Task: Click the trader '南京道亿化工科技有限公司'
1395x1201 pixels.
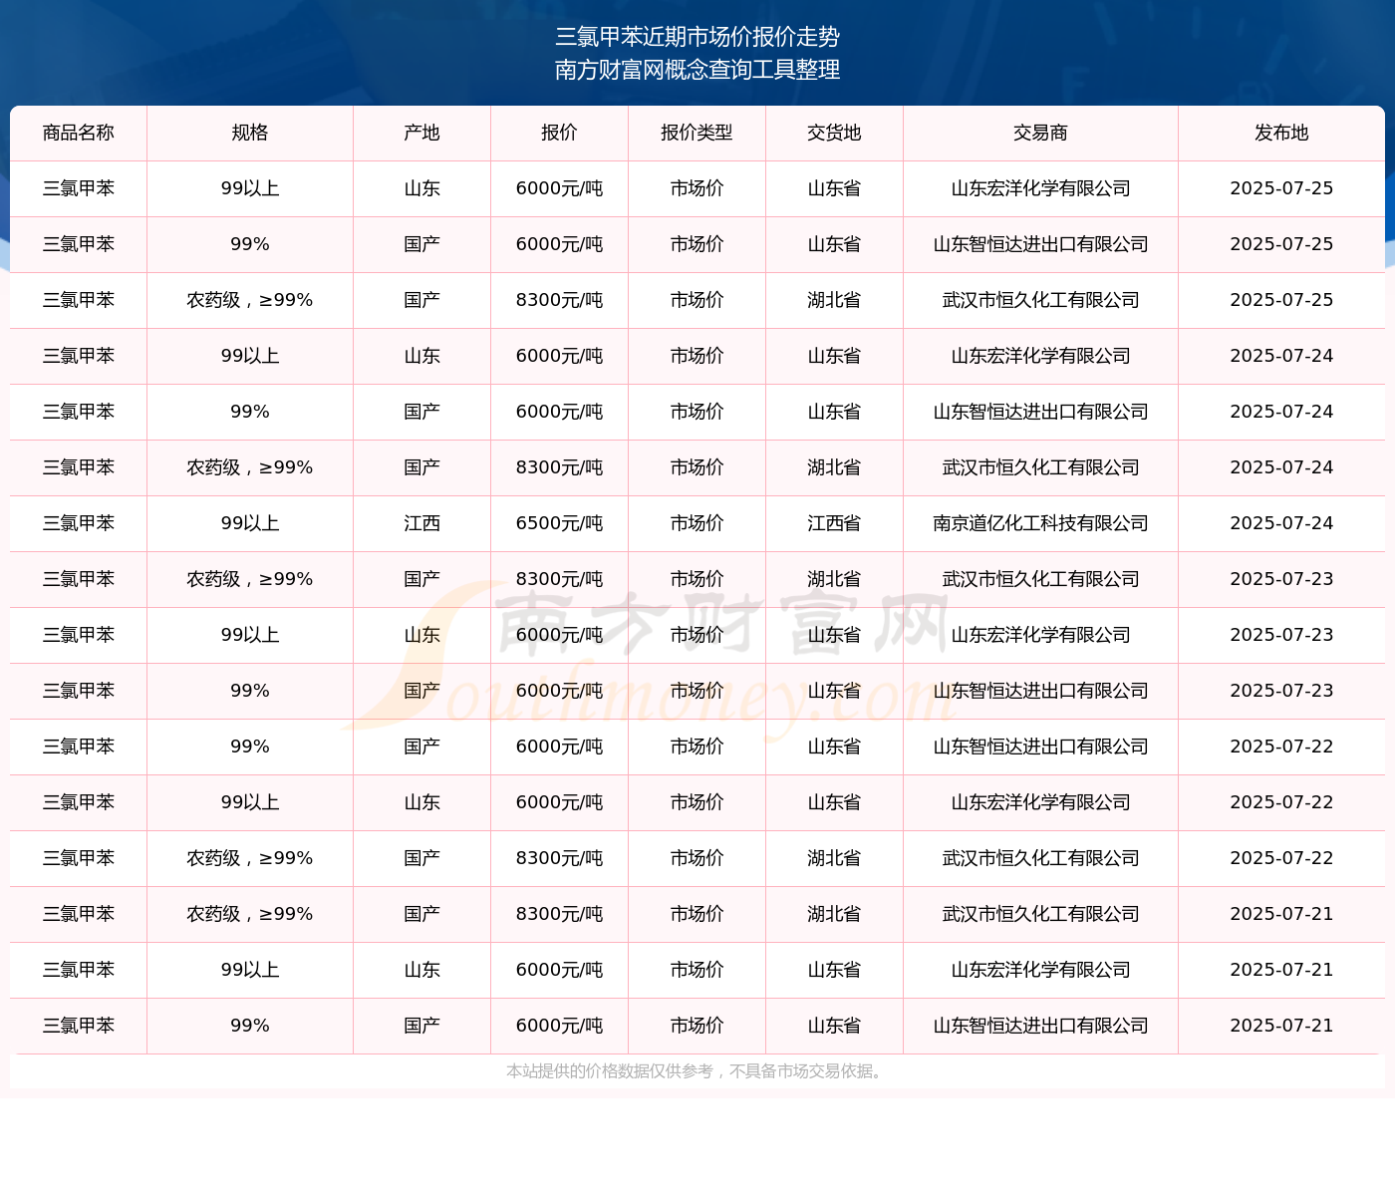Action: [1041, 523]
